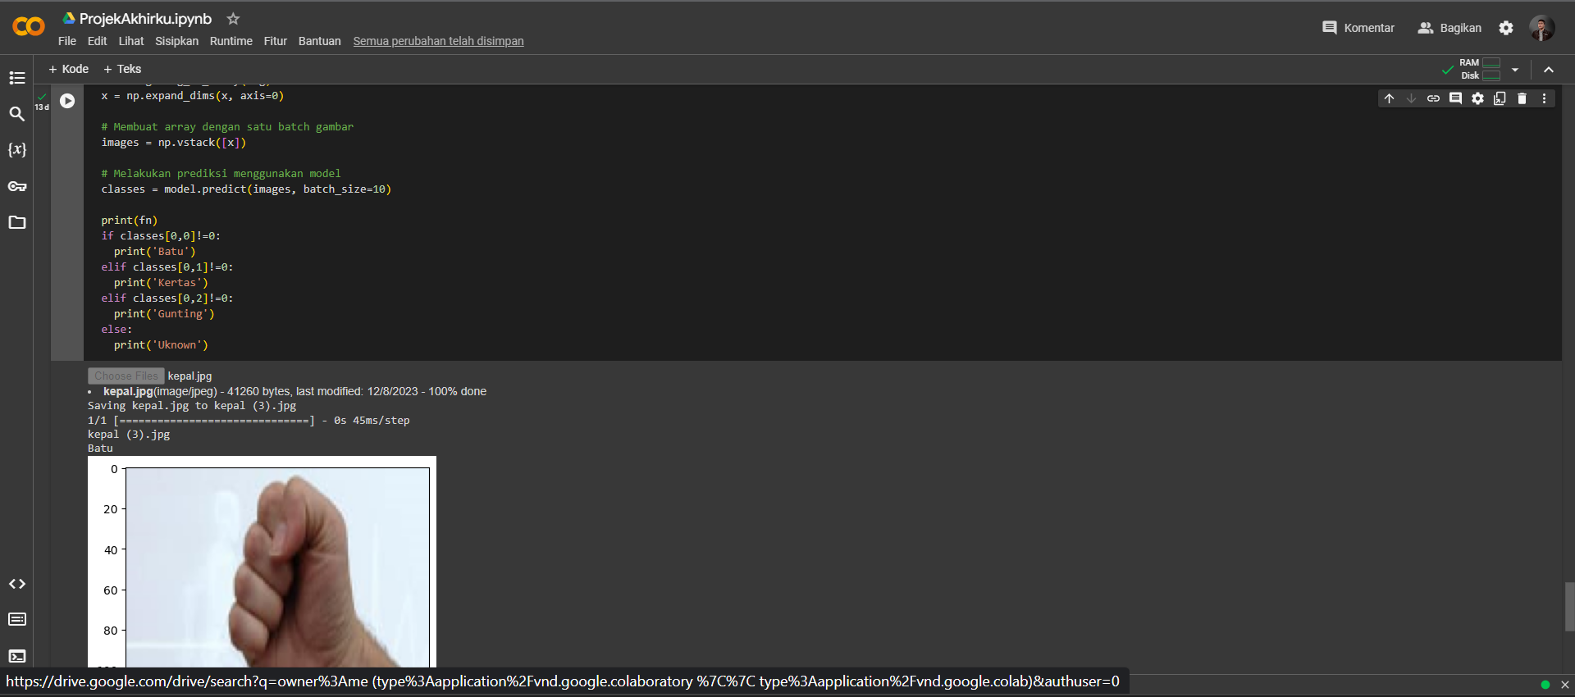Screen dimensions: 1575x697
Task: Open more cell actions three-dot menu
Action: (x=1544, y=98)
